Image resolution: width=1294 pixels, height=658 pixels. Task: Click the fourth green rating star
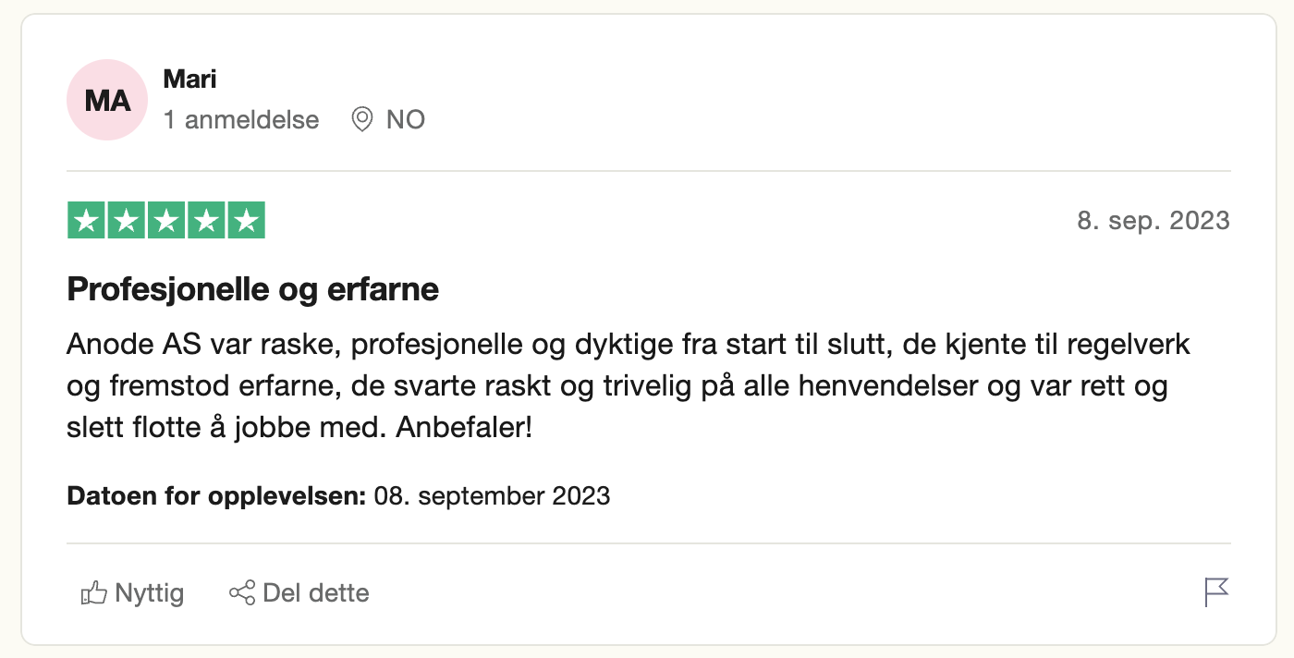[x=206, y=220]
